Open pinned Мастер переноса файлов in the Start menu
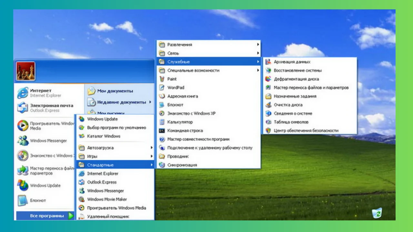This screenshot has width=413, height=232. click(x=45, y=170)
